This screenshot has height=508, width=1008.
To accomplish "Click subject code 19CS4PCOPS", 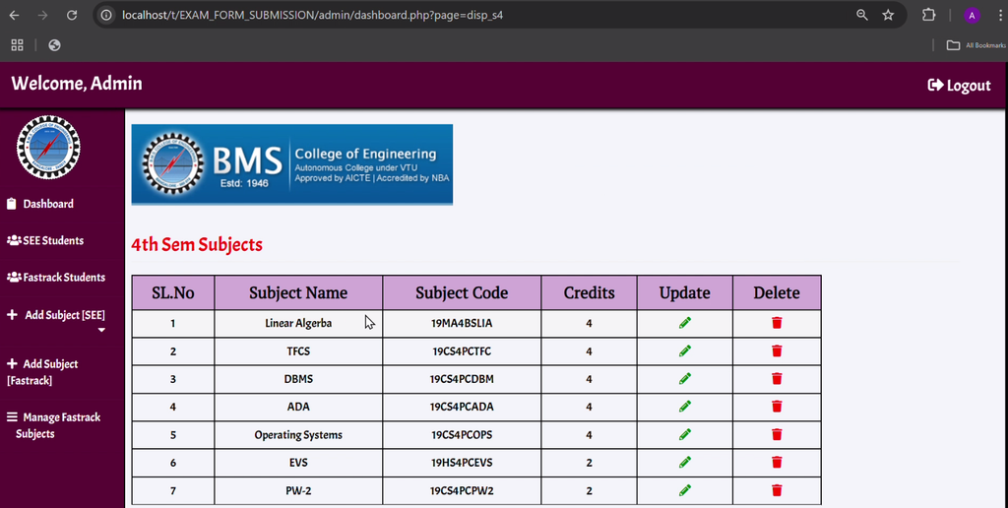I will (x=462, y=435).
